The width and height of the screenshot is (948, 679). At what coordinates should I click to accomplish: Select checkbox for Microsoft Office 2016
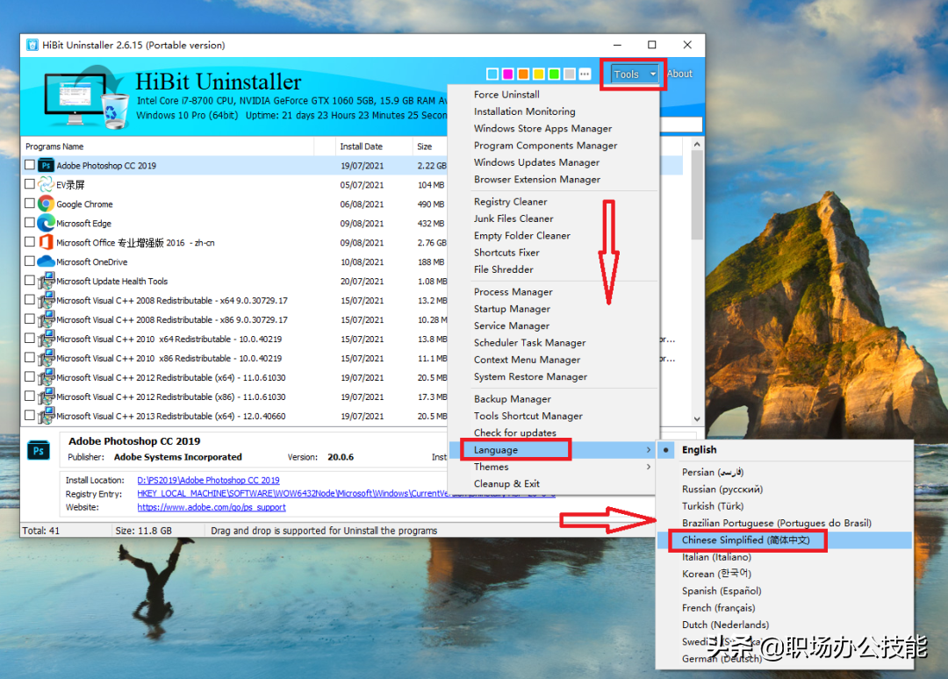[30, 242]
